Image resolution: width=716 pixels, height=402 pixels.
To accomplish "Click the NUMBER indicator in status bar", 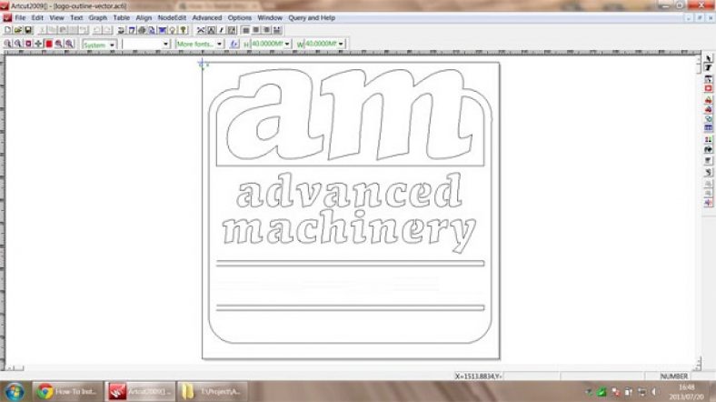I will click(x=674, y=377).
